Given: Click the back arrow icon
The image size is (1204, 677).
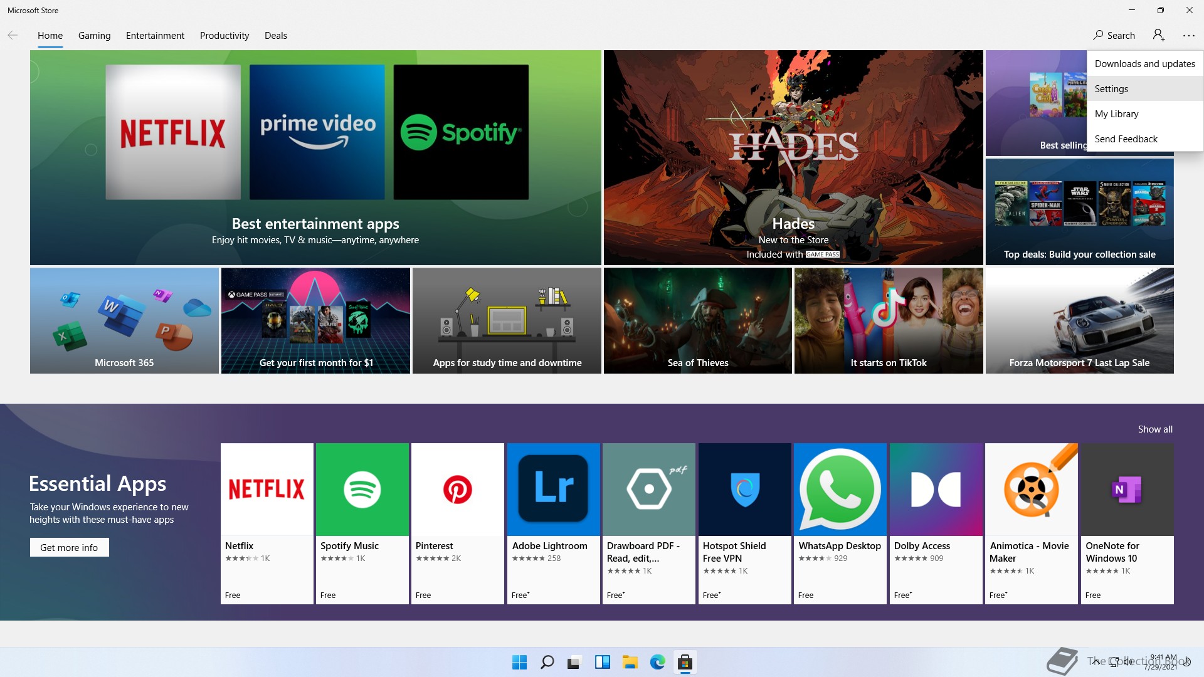Looking at the screenshot, I should click(13, 35).
